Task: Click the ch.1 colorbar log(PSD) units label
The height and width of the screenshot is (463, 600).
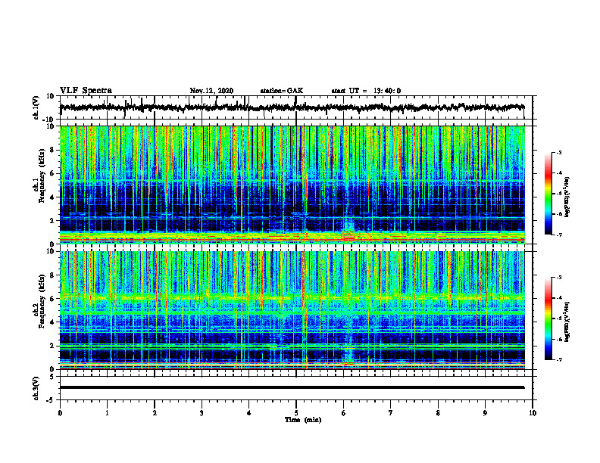Action: pyautogui.click(x=567, y=197)
